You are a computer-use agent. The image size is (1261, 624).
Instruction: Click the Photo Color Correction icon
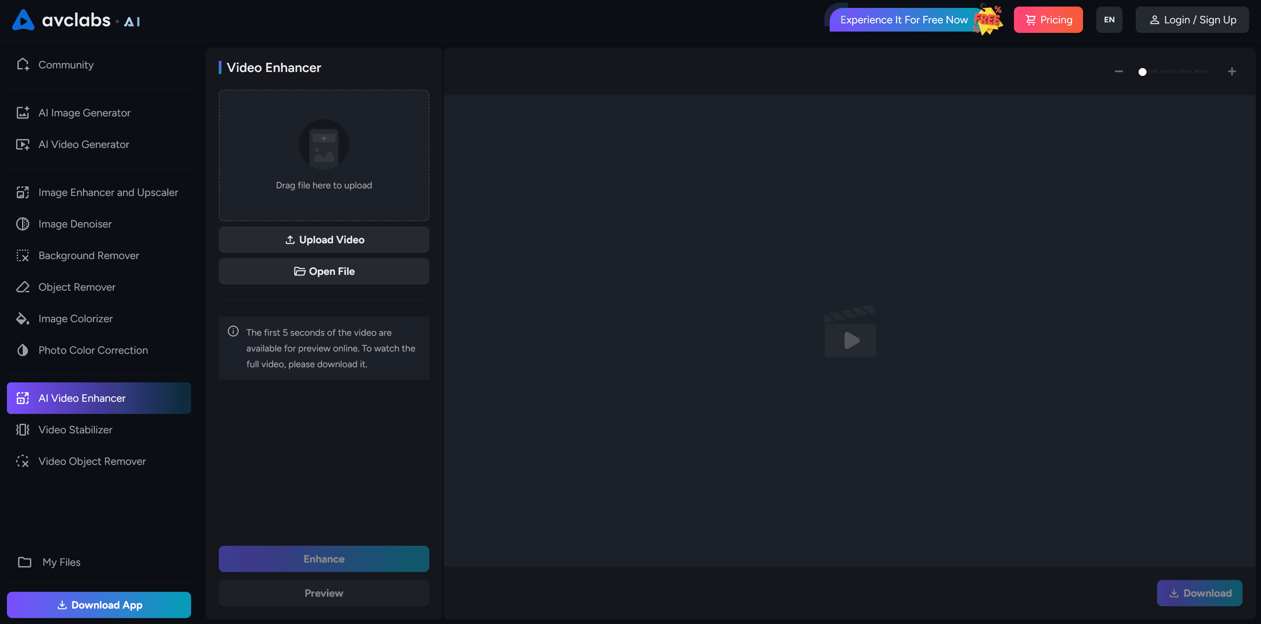point(23,350)
